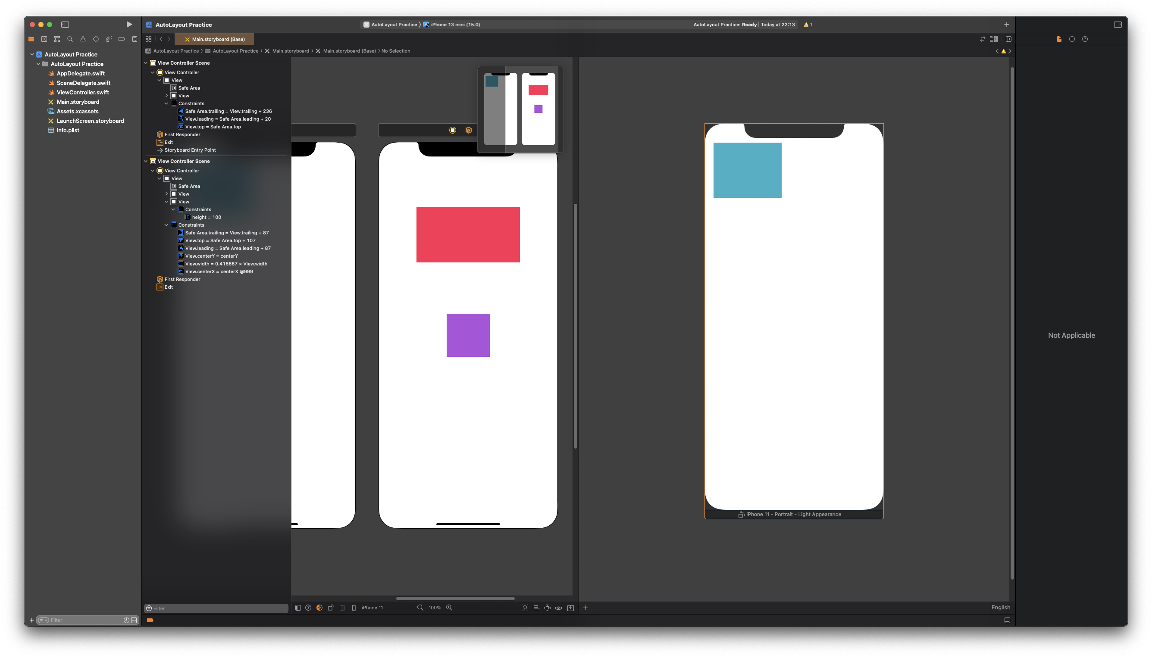Viewport: 1152px width, 658px height.
Task: Open the Breakpoint navigator icon
Action: pyautogui.click(x=122, y=39)
